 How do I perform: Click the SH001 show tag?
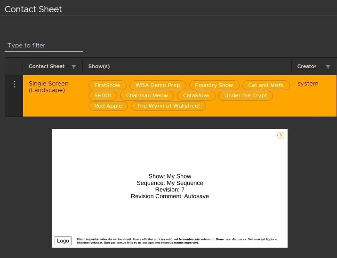click(x=102, y=95)
